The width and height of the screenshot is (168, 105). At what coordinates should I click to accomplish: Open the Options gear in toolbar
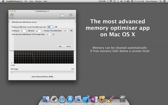pyautogui.click(x=12, y=16)
